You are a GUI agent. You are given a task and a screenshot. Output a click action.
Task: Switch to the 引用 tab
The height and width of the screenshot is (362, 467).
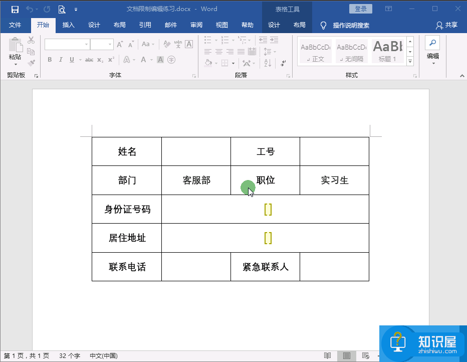pyautogui.click(x=145, y=25)
